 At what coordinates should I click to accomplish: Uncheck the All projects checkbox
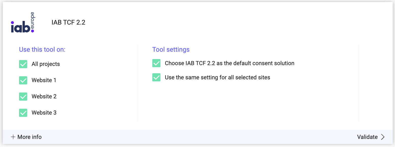point(23,64)
